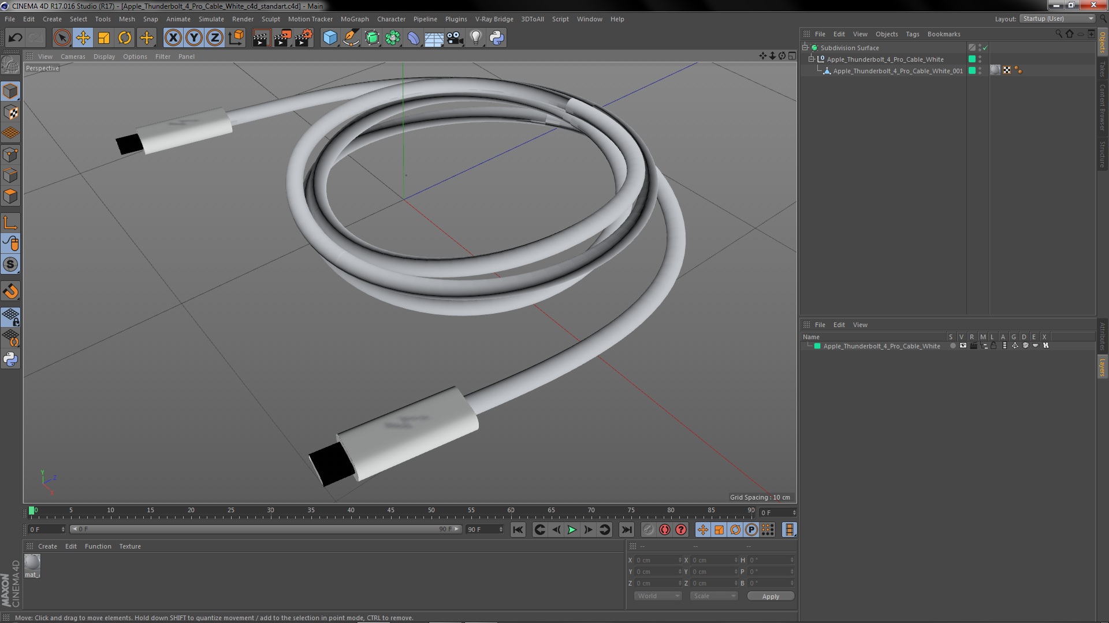Open material manager Texture menu

[x=130, y=546]
